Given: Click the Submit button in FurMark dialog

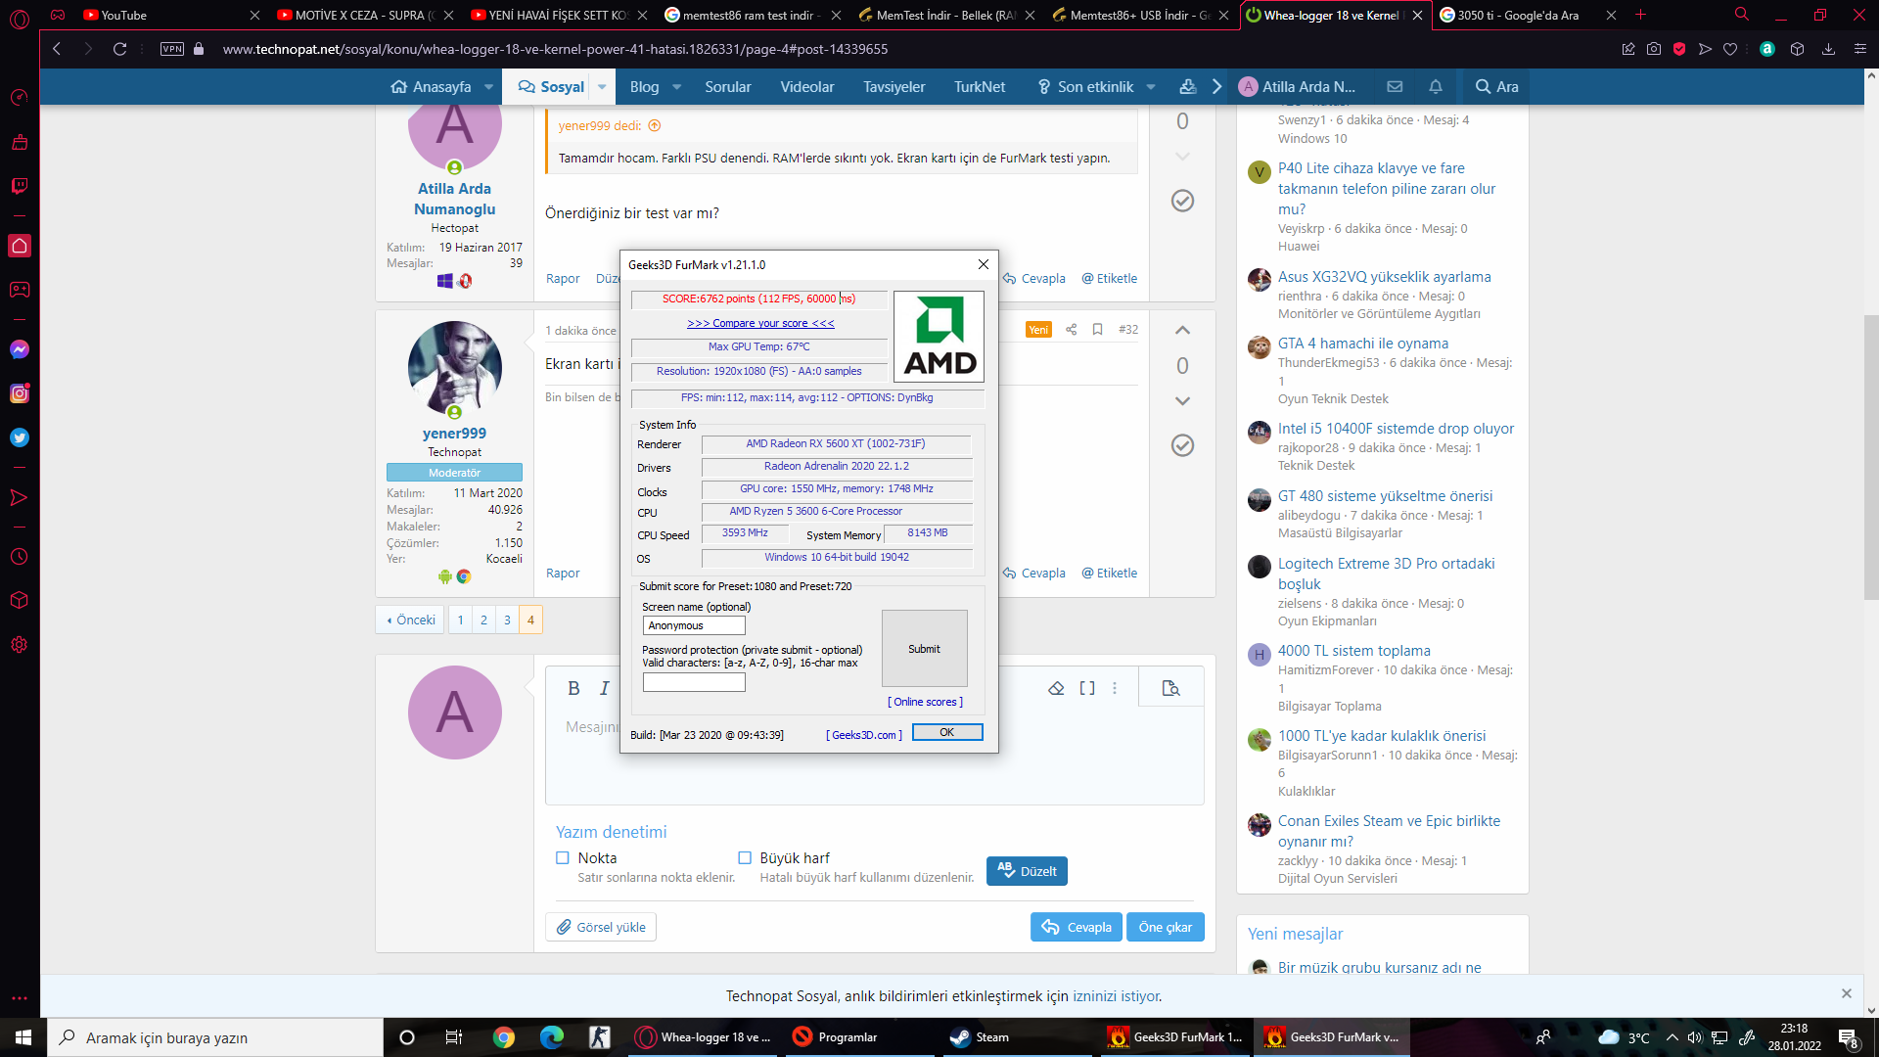Looking at the screenshot, I should (924, 648).
